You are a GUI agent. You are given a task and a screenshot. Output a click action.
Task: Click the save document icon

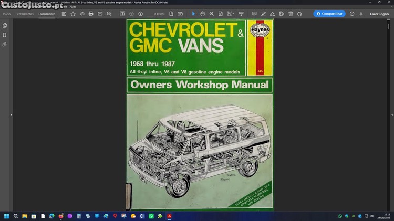coord(64,14)
